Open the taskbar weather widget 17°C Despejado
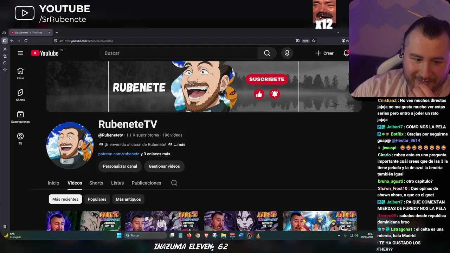 pyautogui.click(x=12, y=235)
